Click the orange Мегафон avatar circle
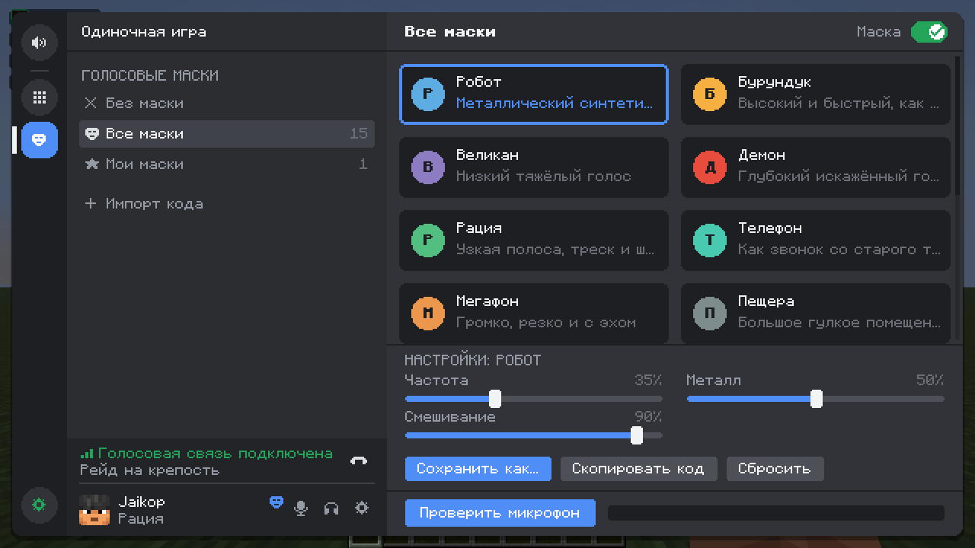 coord(428,314)
